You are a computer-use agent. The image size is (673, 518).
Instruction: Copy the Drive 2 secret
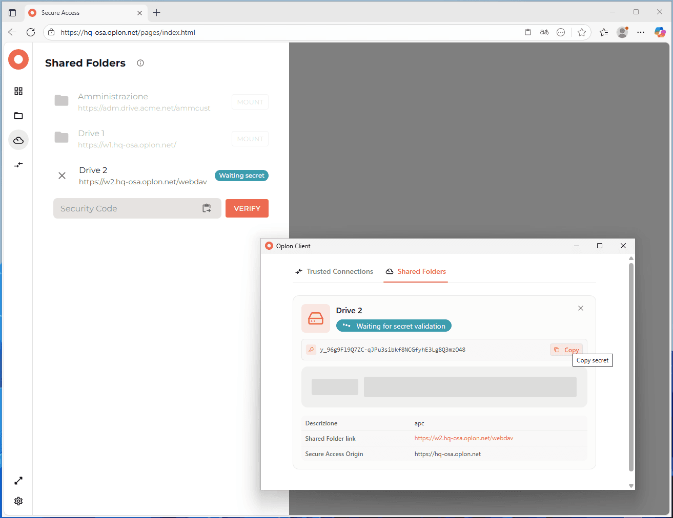[566, 350]
